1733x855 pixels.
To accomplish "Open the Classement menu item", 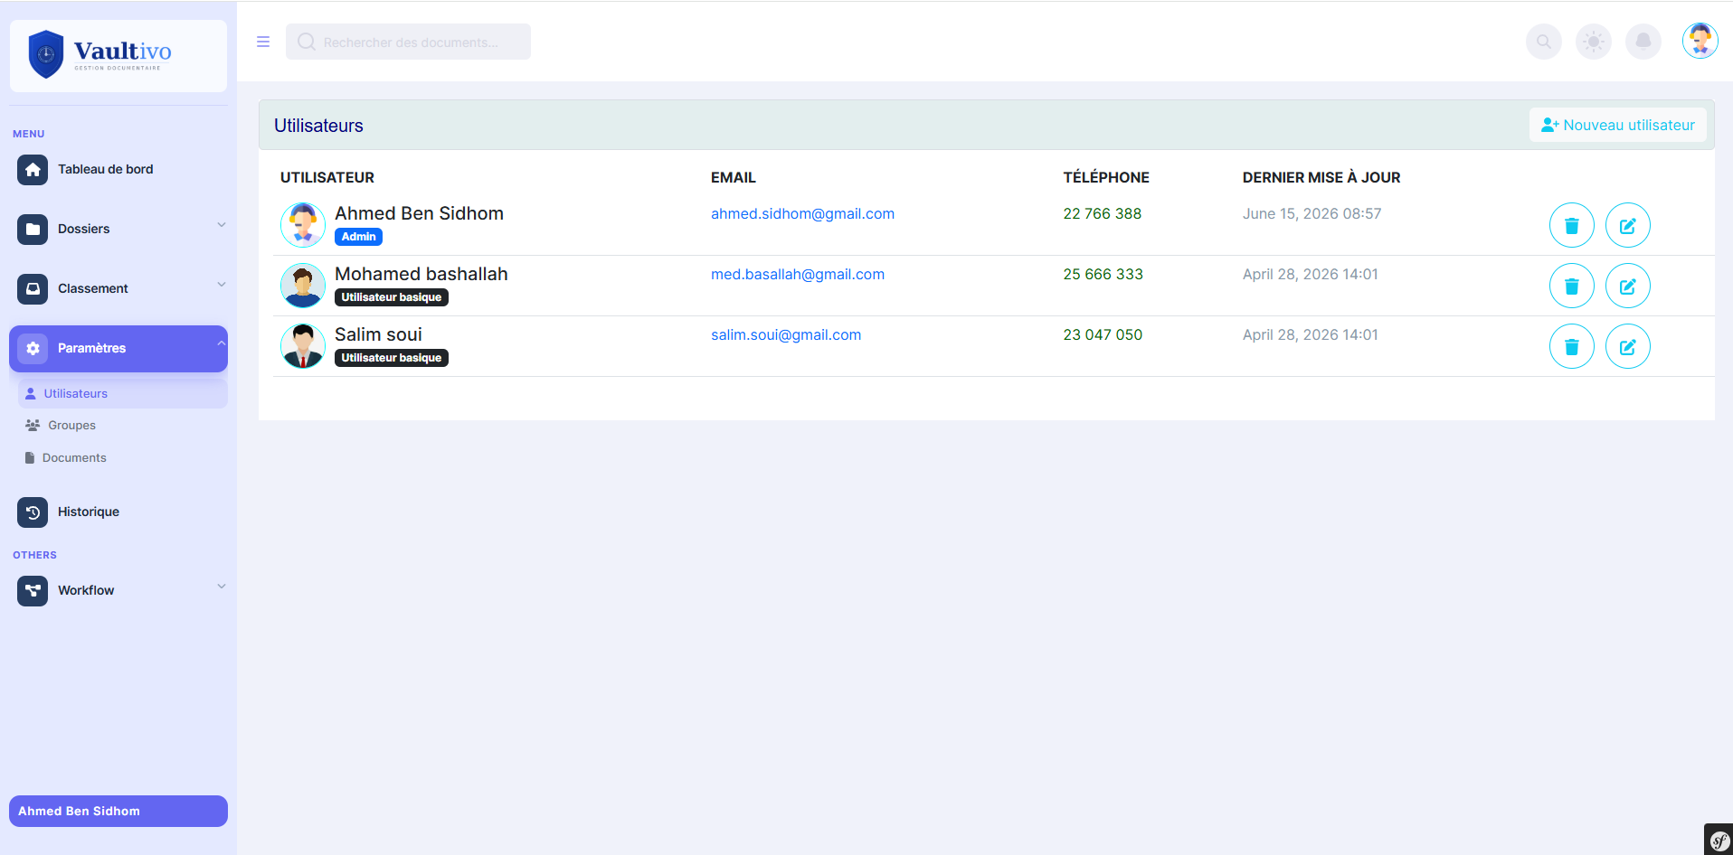I will (x=118, y=288).
